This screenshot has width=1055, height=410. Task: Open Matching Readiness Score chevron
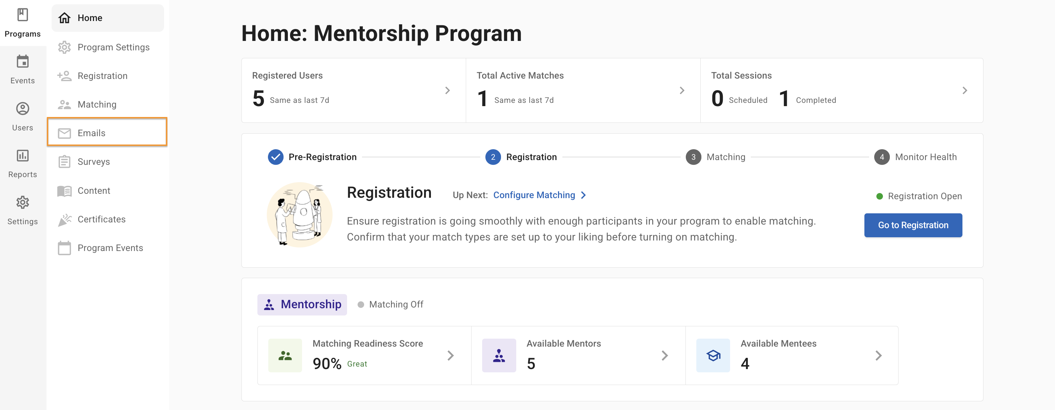(451, 355)
